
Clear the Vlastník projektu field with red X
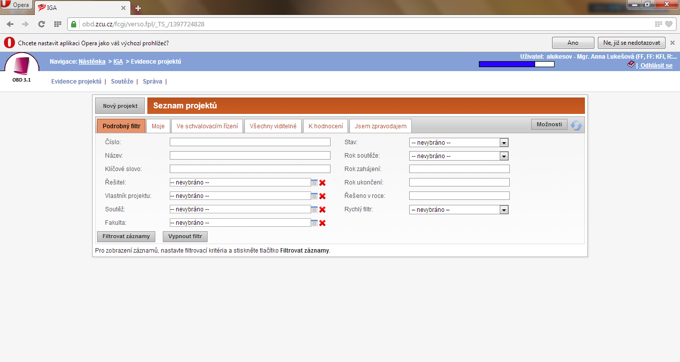[322, 196]
